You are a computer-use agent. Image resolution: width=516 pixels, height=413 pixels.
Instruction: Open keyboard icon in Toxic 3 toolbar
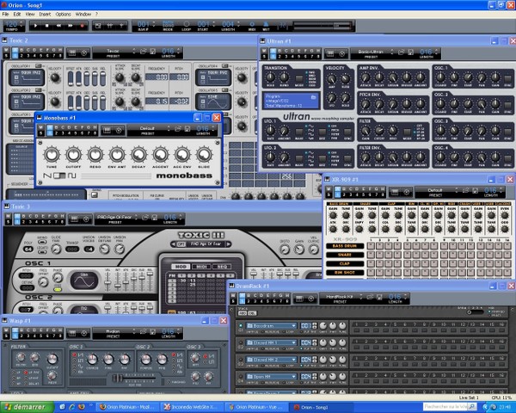click(x=74, y=219)
